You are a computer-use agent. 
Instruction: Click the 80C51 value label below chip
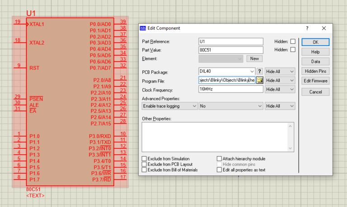pos(33,189)
